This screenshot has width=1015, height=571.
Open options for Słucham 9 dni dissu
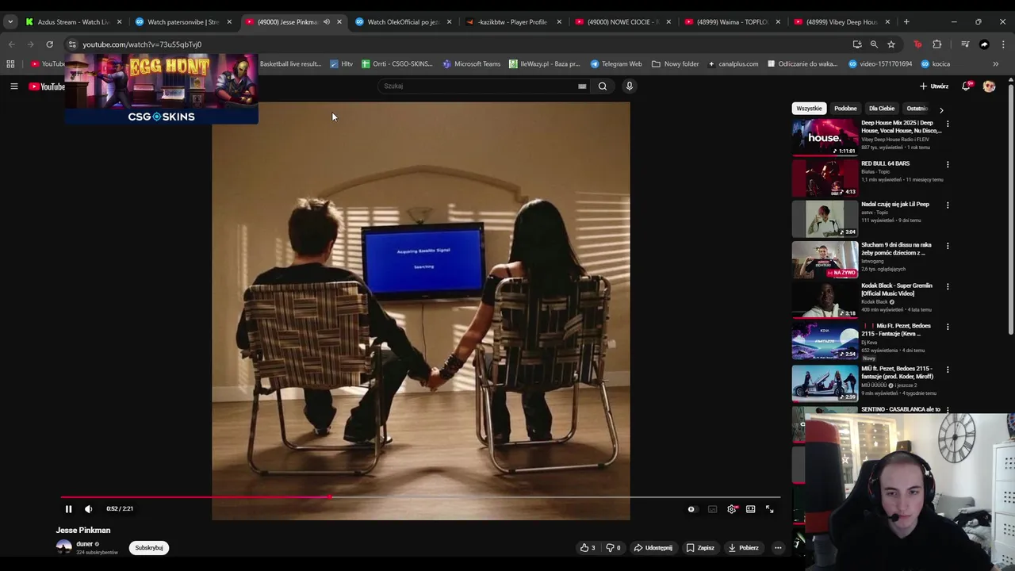coord(948,246)
